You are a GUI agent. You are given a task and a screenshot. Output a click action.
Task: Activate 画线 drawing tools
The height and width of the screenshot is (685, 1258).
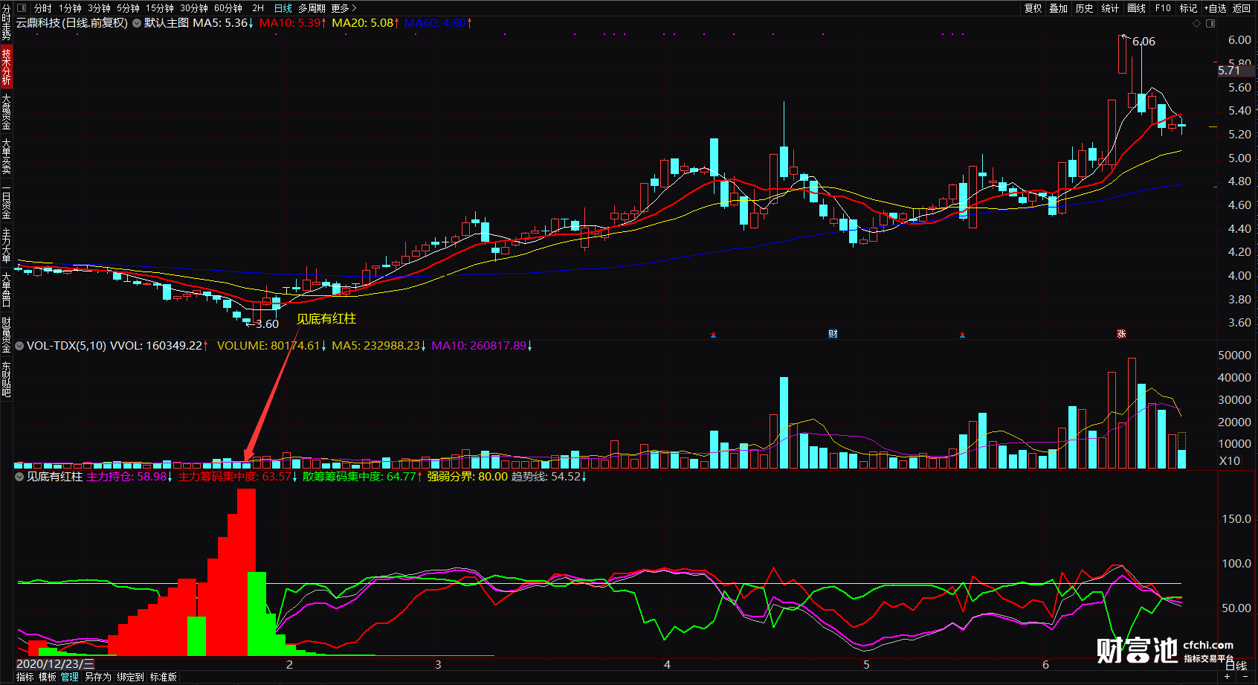1136,8
